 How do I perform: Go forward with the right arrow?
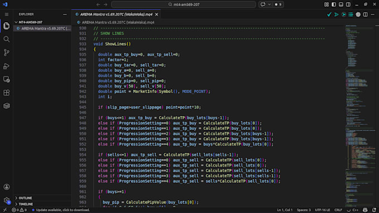tap(106, 4)
